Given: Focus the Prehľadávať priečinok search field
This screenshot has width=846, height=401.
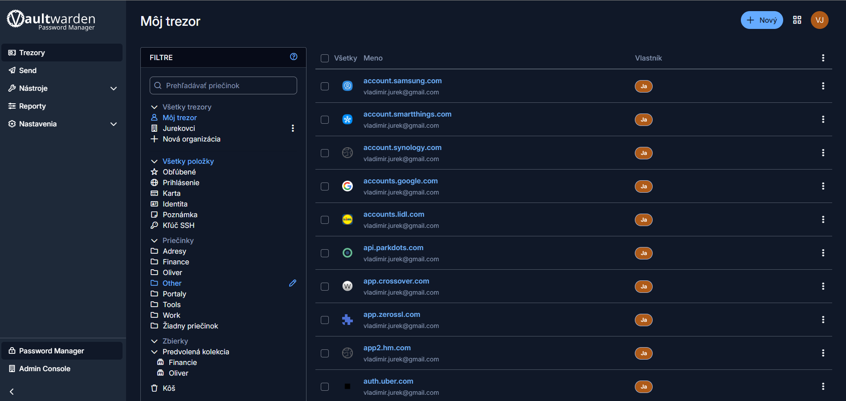Looking at the screenshot, I should (223, 85).
